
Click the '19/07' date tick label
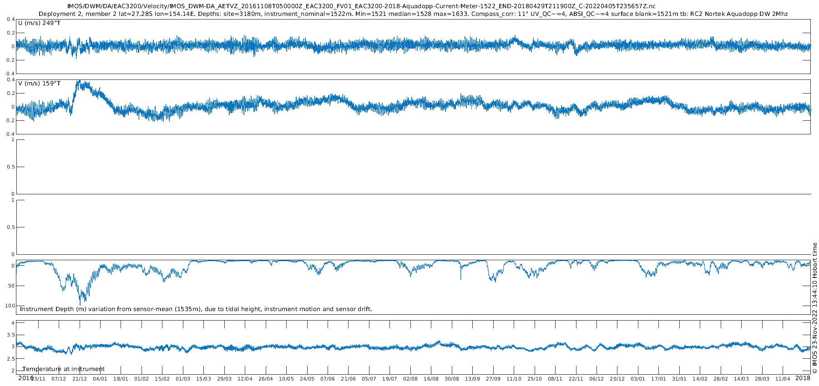click(x=390, y=379)
